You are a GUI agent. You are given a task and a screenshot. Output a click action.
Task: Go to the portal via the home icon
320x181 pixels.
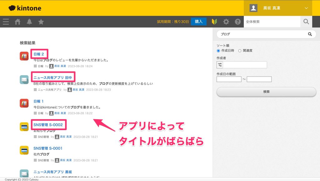pos(17,22)
